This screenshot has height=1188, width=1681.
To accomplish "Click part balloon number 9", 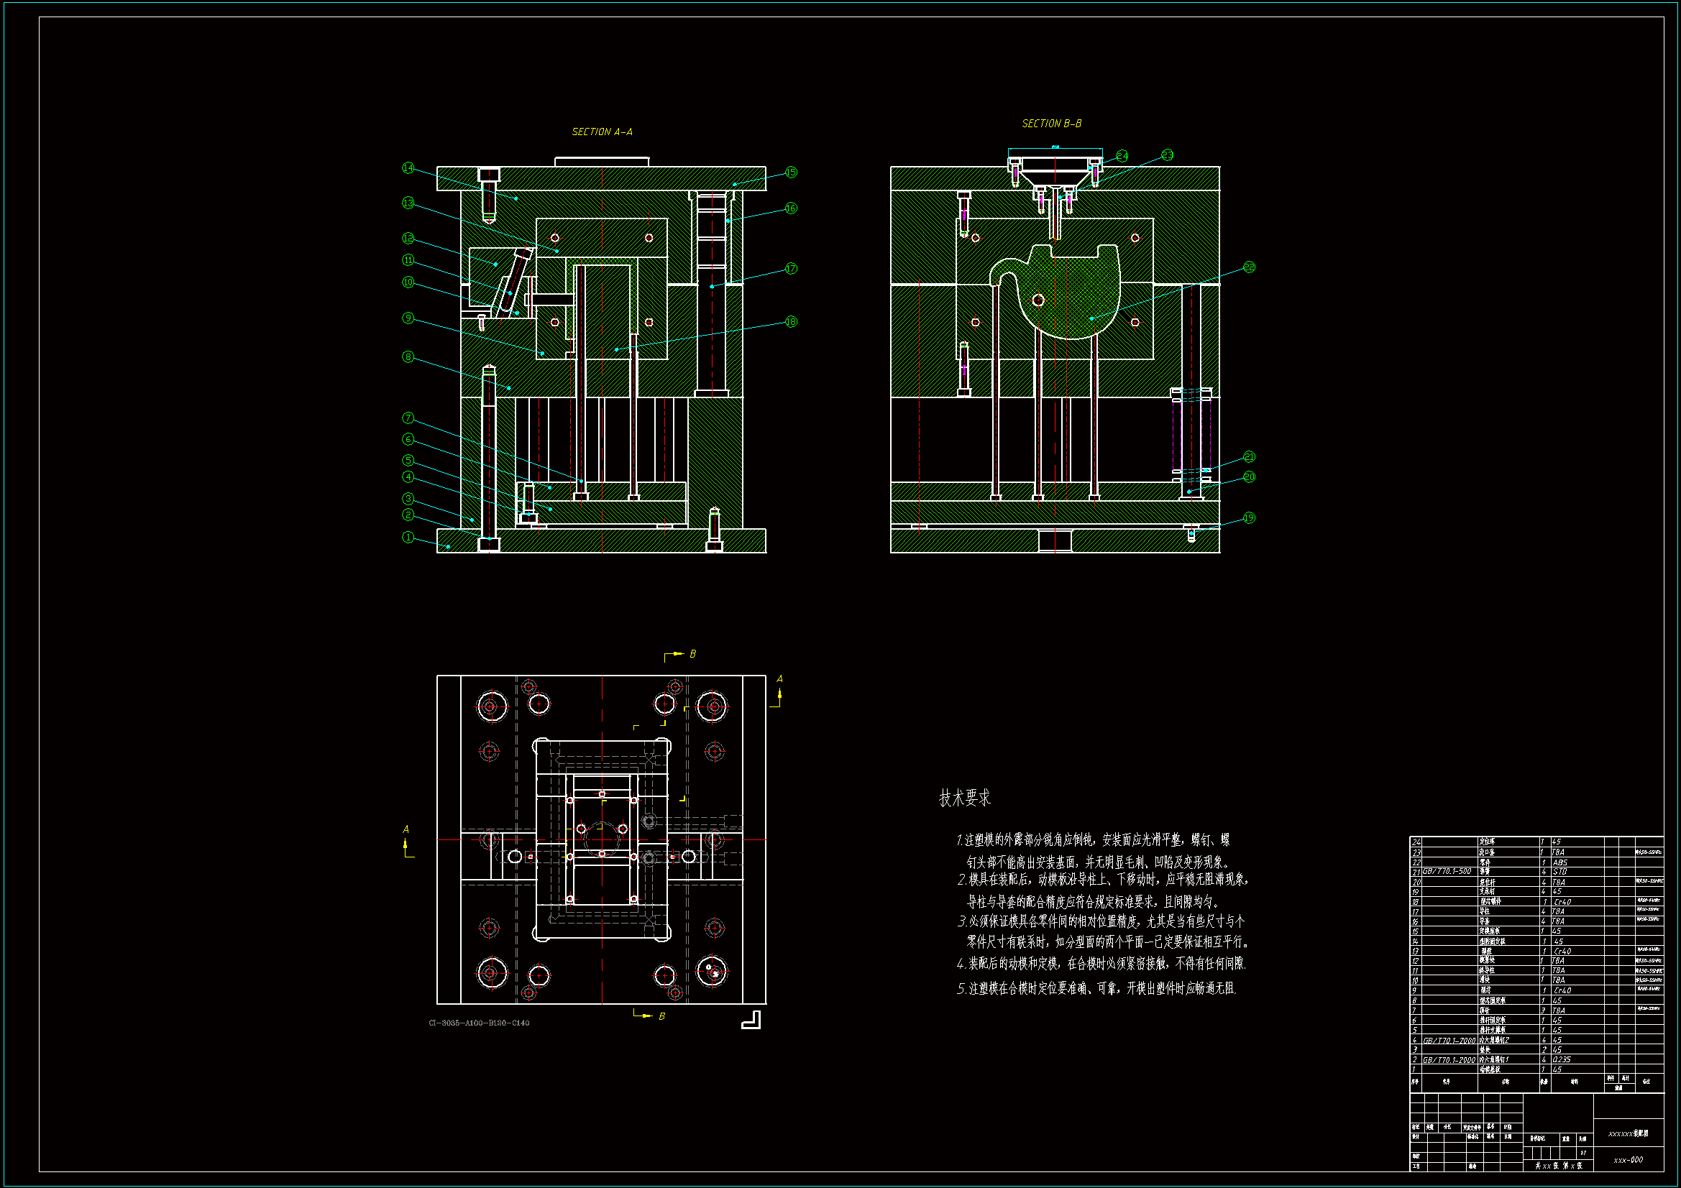I will pyautogui.click(x=408, y=318).
